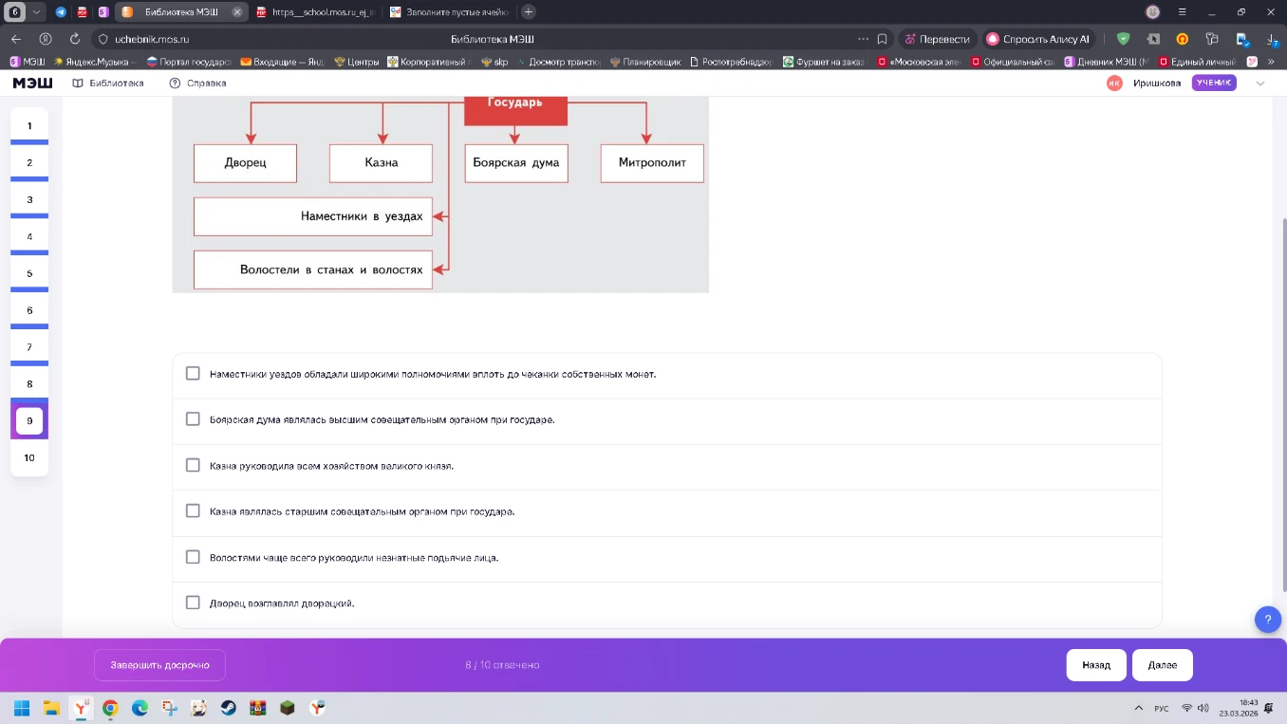Expand the user profile chevron beside УЧЕНИК
The width and height of the screenshot is (1287, 724).
point(1260,83)
